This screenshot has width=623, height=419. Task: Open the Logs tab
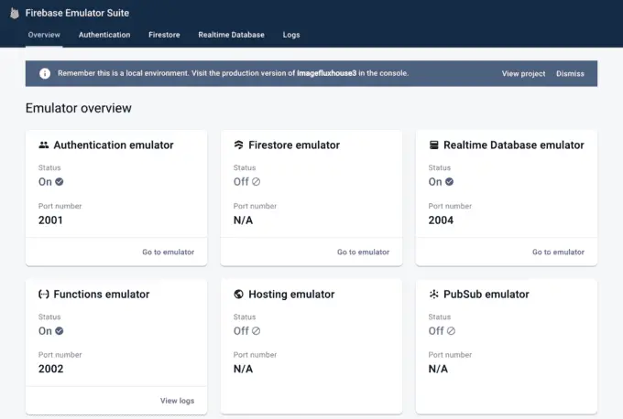pyautogui.click(x=291, y=35)
